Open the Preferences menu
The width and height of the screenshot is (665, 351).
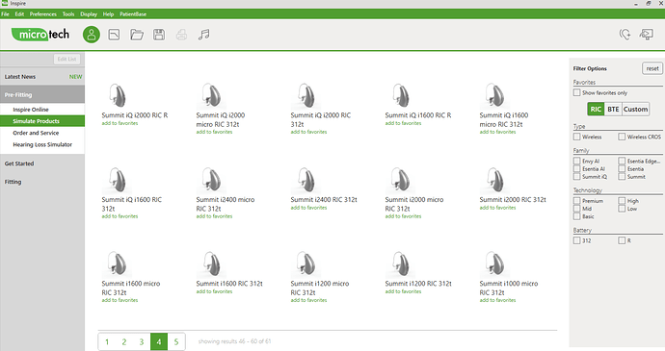coord(42,14)
